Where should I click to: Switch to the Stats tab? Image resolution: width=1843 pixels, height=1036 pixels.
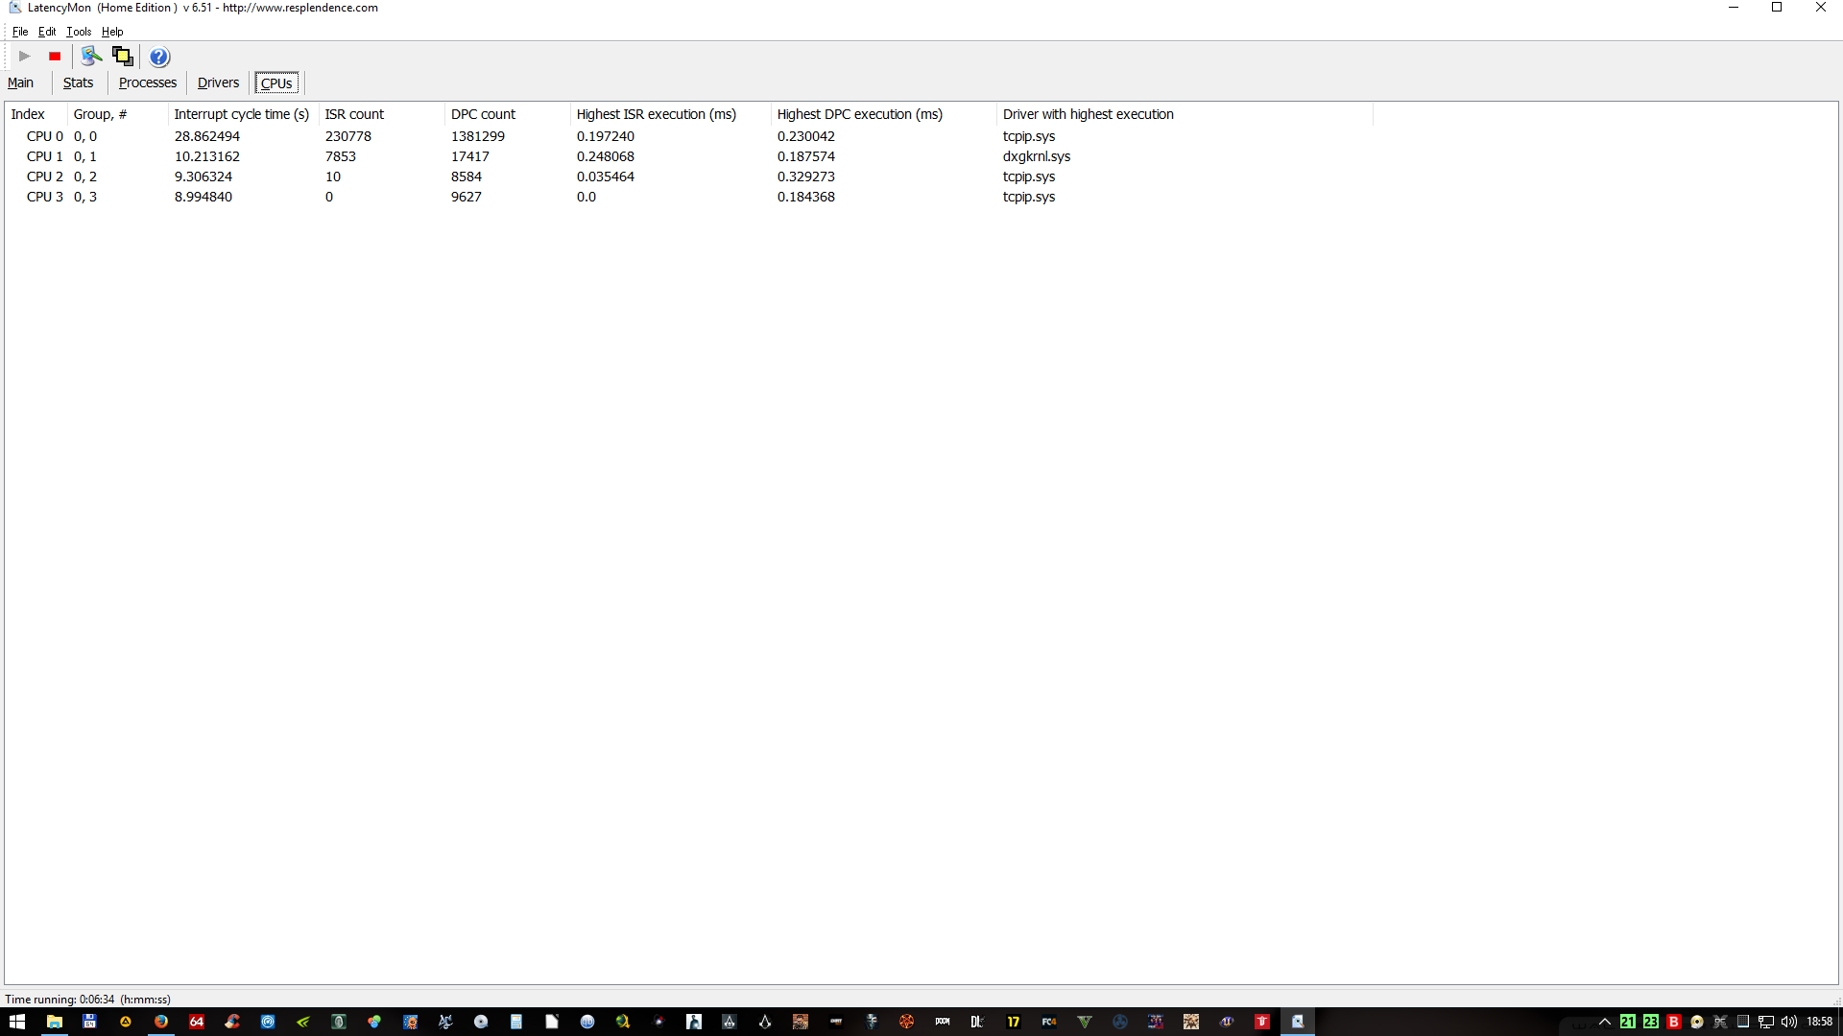(78, 83)
